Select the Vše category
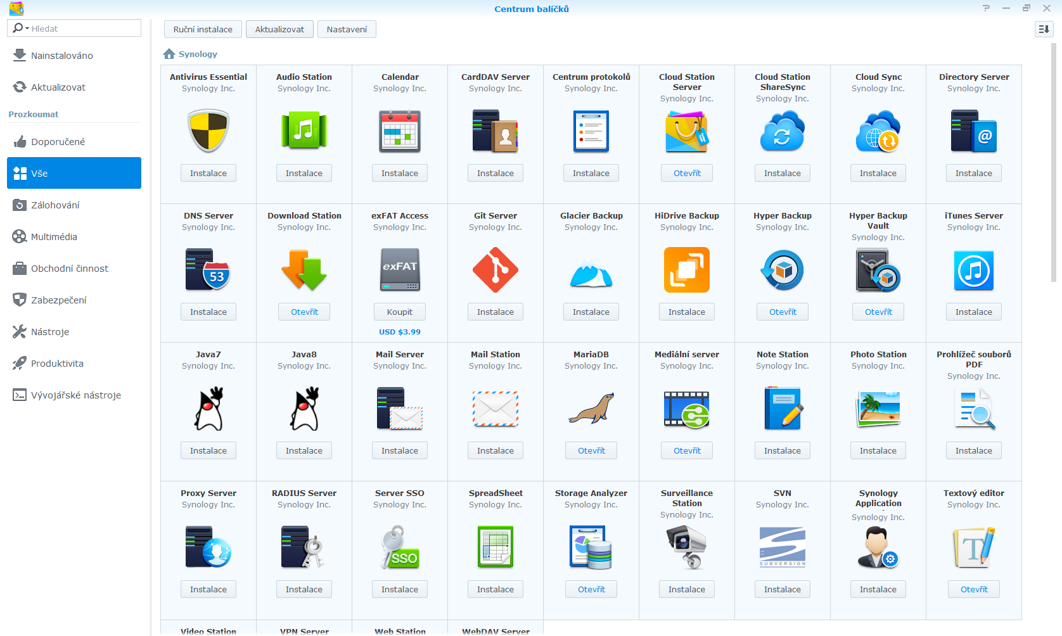 [74, 173]
